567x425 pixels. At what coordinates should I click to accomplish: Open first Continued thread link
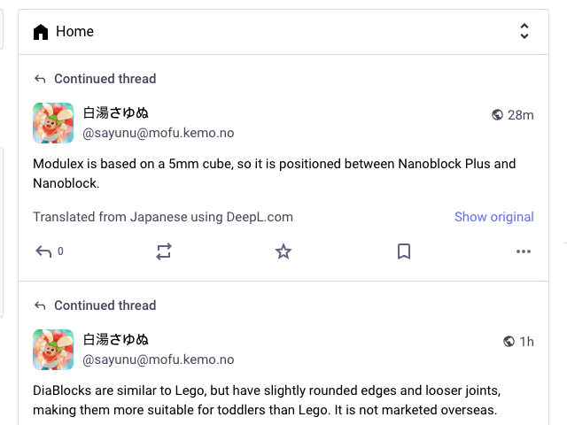coord(105,79)
